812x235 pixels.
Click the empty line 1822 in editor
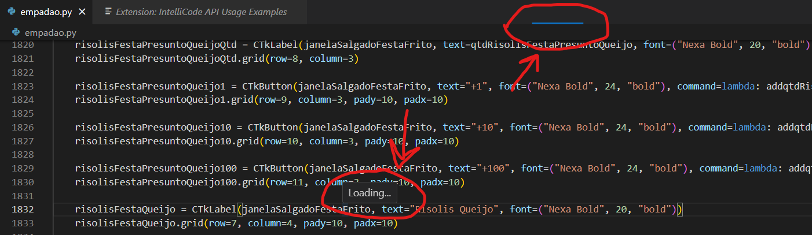click(x=232, y=72)
